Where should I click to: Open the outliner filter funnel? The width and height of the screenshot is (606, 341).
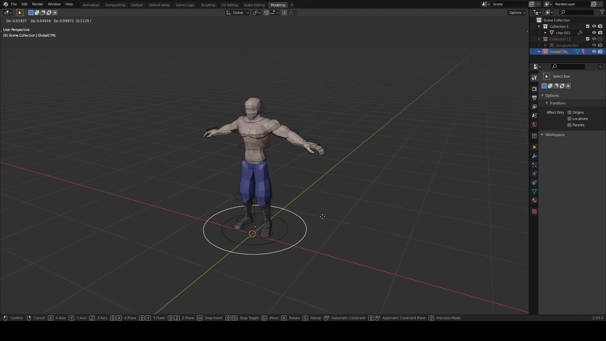tap(602, 12)
